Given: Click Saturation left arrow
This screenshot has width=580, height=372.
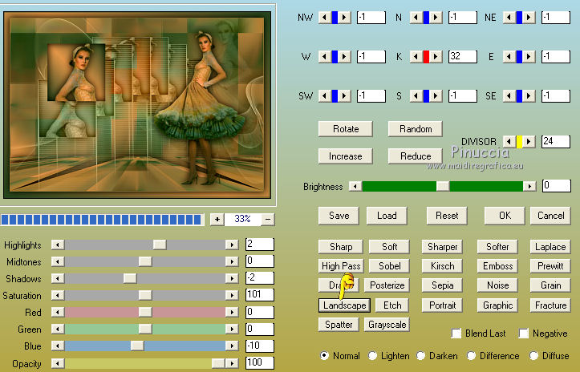Looking at the screenshot, I should [58, 295].
